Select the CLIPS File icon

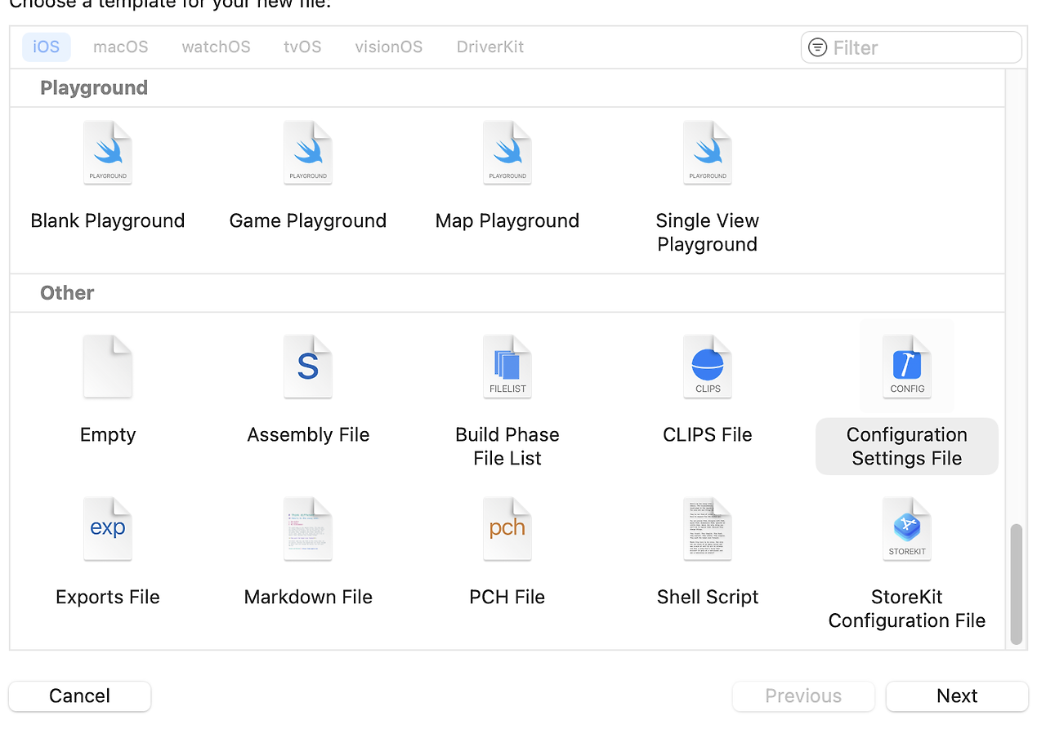(x=708, y=367)
